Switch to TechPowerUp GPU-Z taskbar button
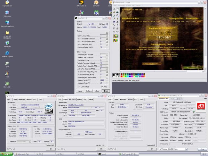The height and width of the screenshot is (156, 208). (x=128, y=154)
